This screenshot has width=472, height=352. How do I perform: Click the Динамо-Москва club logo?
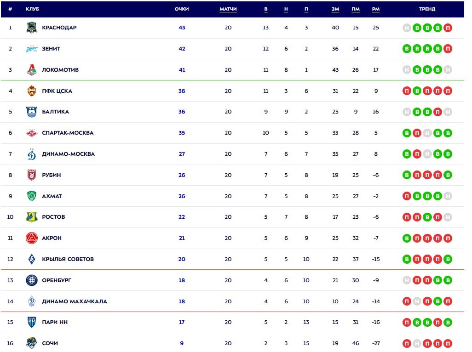pyautogui.click(x=31, y=154)
